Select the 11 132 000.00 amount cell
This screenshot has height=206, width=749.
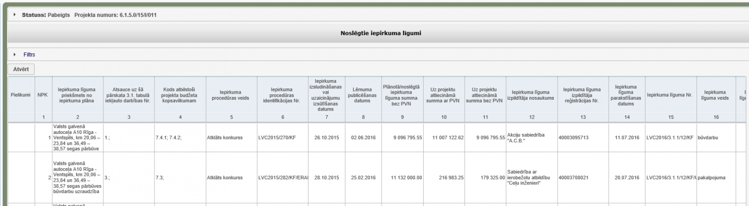[406, 178]
